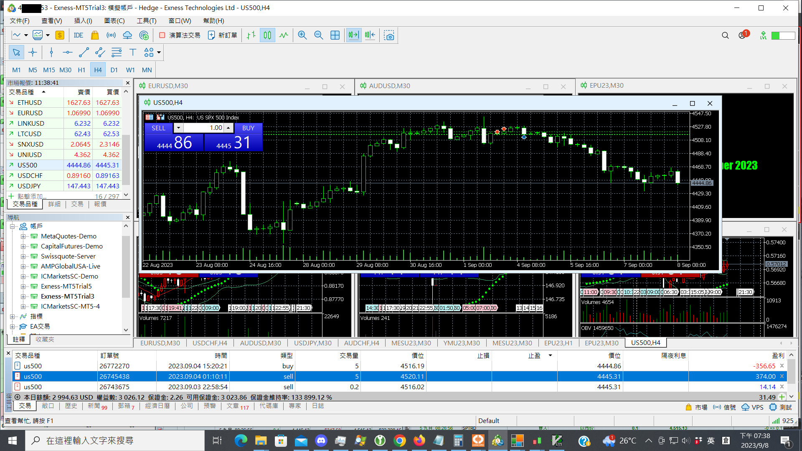Switch chart to bar chart mode
The image size is (802, 451).
[251, 35]
